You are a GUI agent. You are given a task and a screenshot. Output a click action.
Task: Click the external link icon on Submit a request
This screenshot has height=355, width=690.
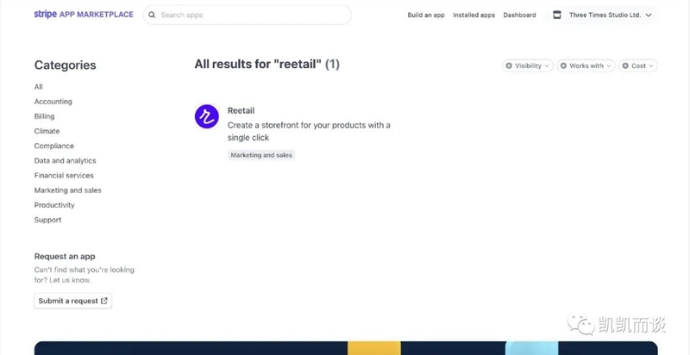[104, 301]
